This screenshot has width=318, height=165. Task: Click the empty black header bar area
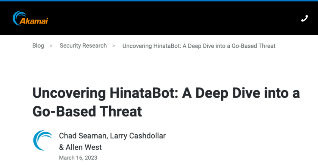click(x=171, y=18)
